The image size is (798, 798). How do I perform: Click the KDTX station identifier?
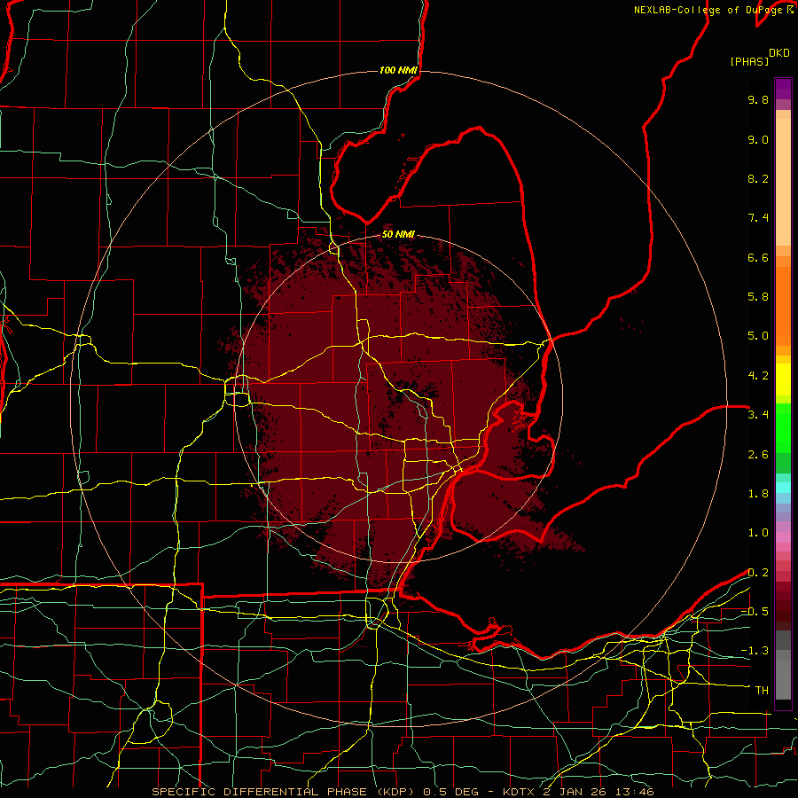[520, 792]
